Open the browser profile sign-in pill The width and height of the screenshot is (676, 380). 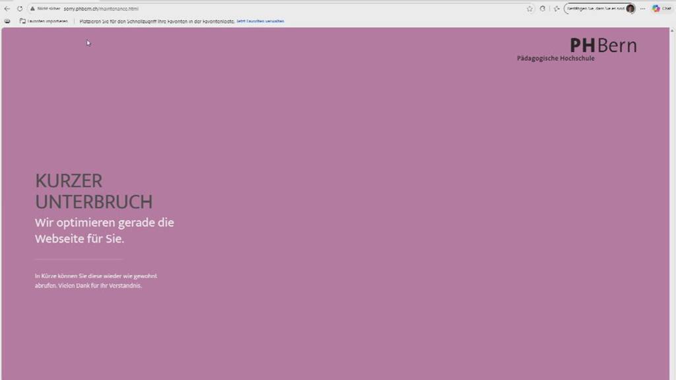[x=599, y=9]
